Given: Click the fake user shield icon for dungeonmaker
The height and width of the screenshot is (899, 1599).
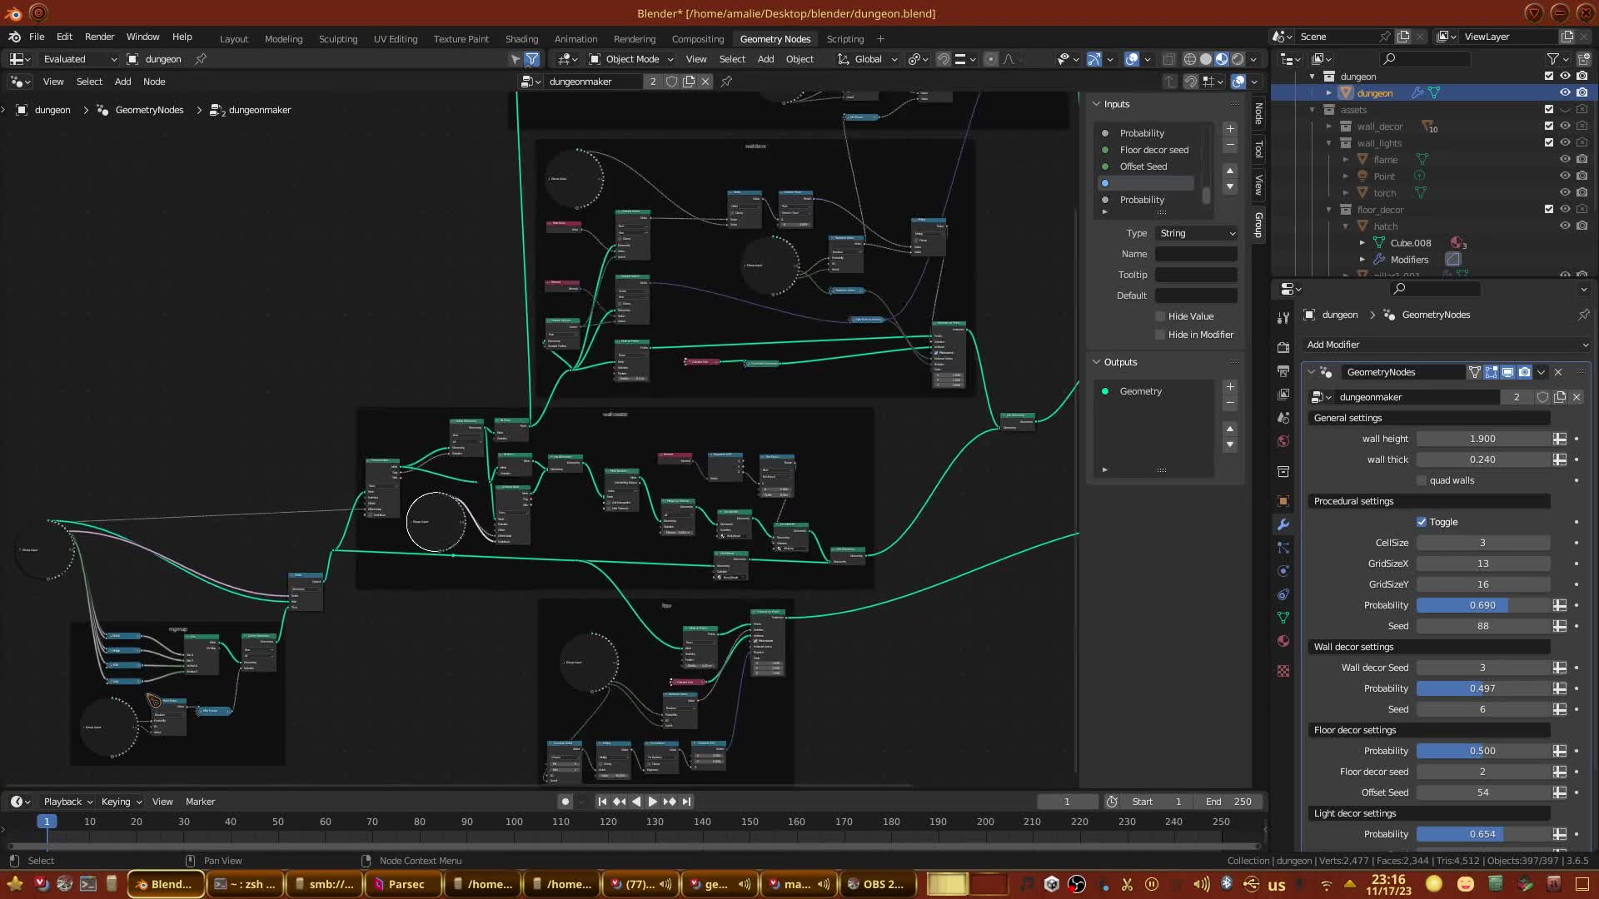Looking at the screenshot, I should tap(671, 82).
